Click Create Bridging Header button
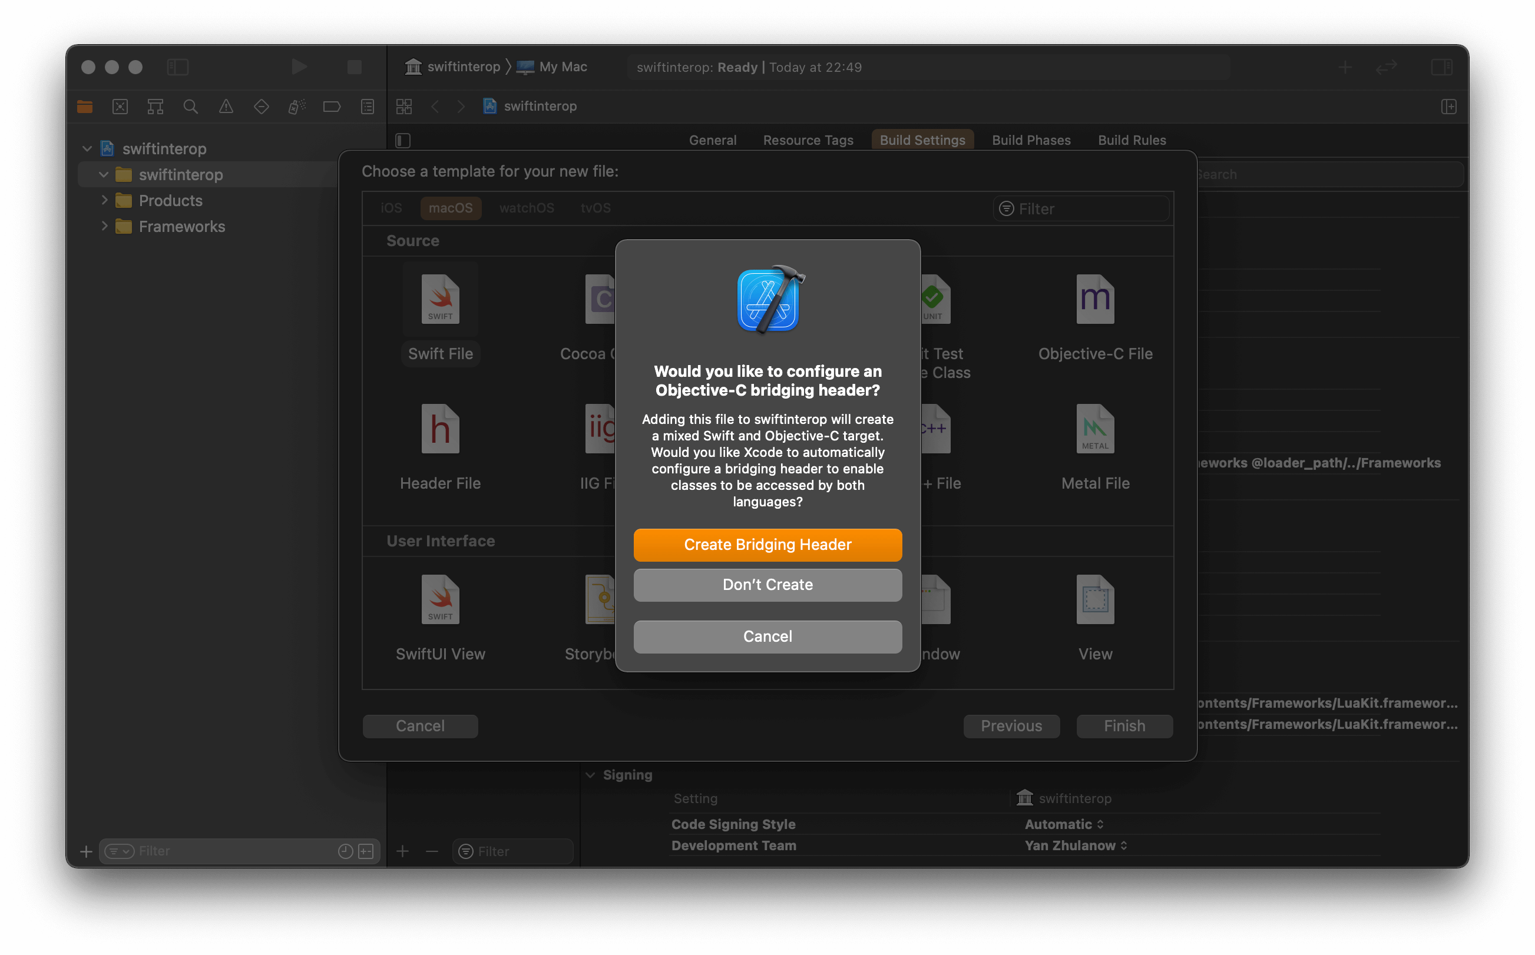1535x955 pixels. pos(767,545)
